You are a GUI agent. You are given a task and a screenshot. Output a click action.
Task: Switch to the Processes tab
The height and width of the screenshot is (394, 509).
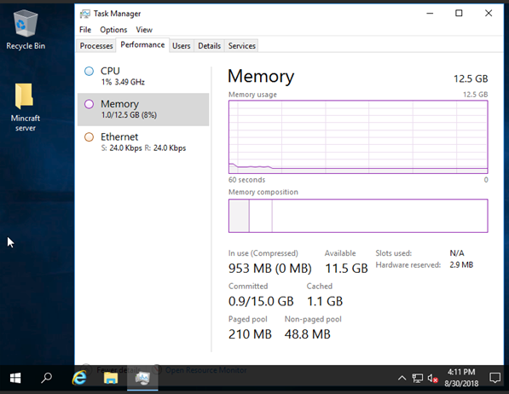pos(96,46)
